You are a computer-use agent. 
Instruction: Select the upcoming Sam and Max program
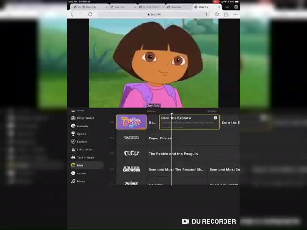tap(224, 169)
